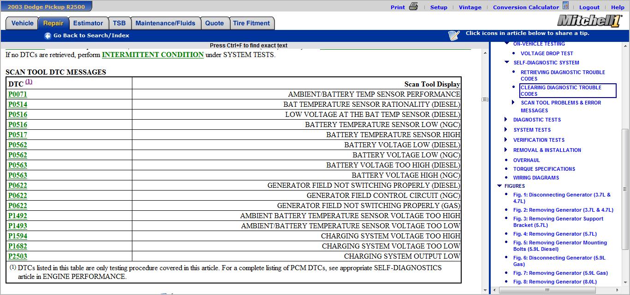
Task: Click the footnote (1) superscript link
Action: pos(29,81)
